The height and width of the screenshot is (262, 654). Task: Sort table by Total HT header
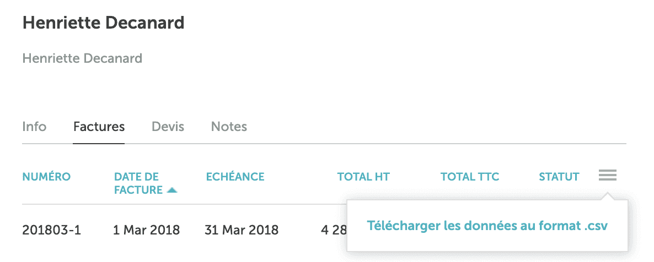pos(363,177)
